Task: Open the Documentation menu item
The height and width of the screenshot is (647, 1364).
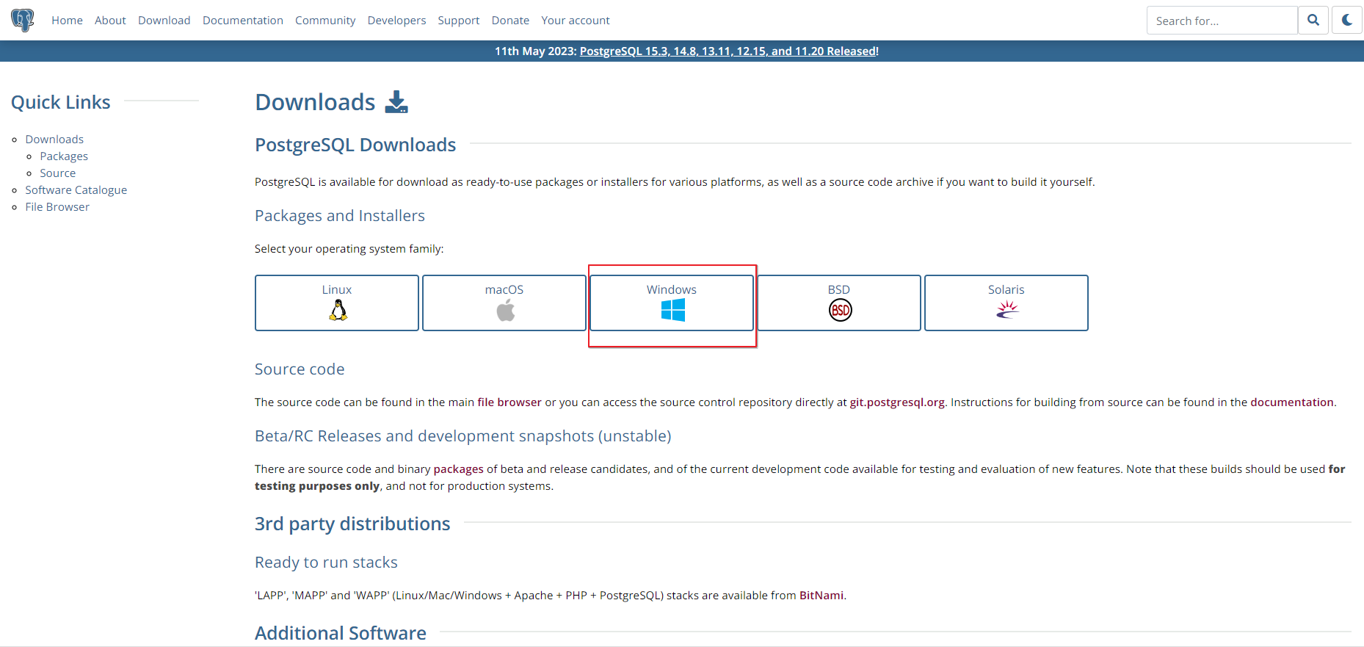Action: 243,21
